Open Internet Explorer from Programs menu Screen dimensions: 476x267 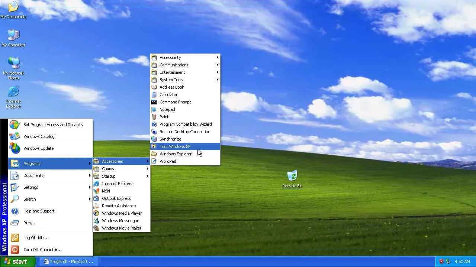pos(121,184)
